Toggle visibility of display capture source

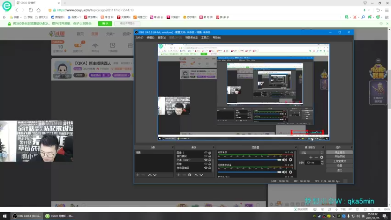[x=206, y=168]
